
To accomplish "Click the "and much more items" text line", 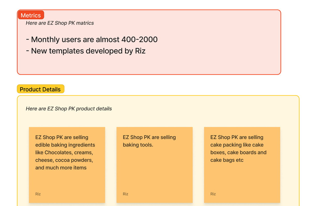I will click(x=61, y=168).
